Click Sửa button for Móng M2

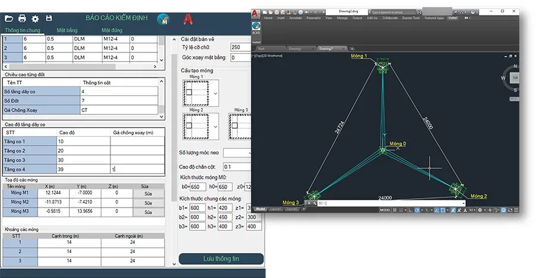(149, 203)
